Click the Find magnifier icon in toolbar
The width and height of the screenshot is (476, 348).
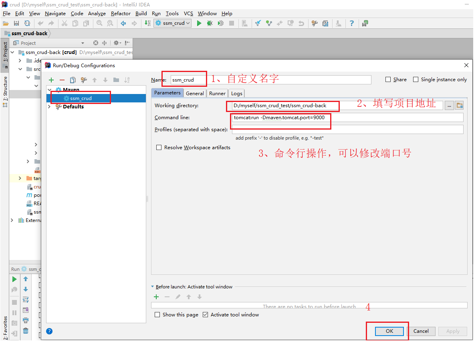click(99, 23)
